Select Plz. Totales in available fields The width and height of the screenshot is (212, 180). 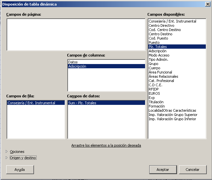[158, 47]
